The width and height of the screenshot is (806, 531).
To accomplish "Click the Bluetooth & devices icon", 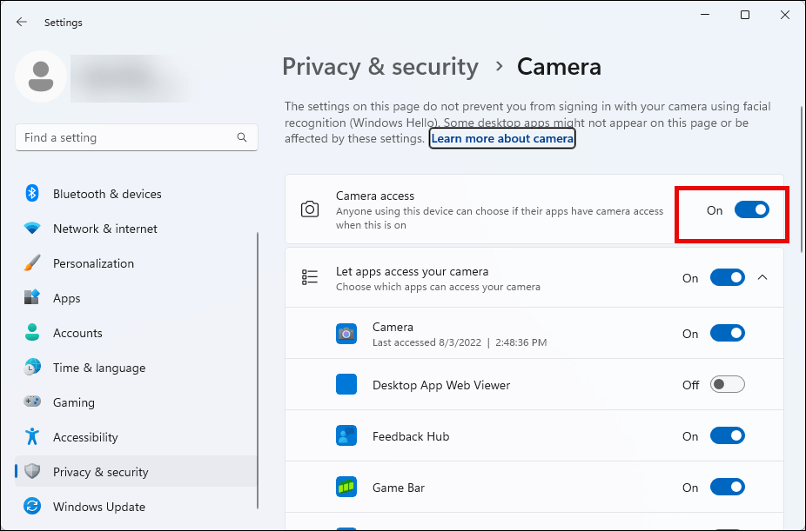I will click(32, 194).
